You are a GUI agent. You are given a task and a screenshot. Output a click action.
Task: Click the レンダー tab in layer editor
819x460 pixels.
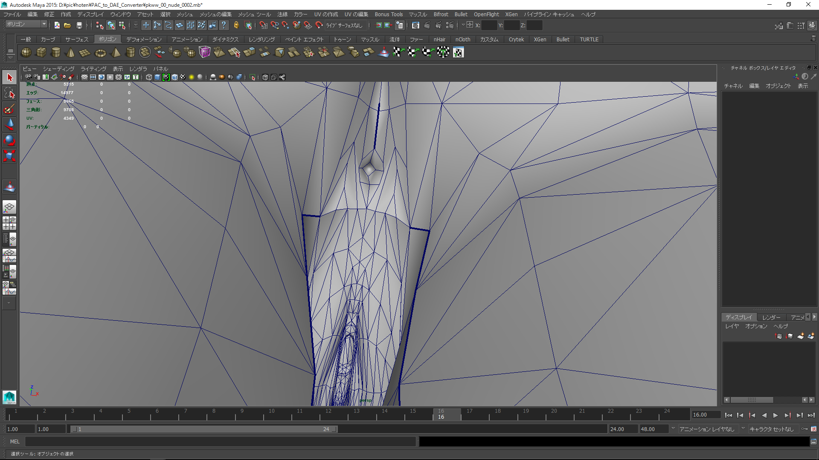click(x=771, y=317)
